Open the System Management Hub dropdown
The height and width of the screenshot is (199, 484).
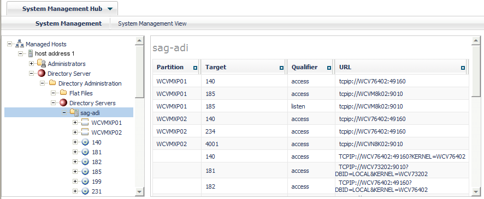110,9
